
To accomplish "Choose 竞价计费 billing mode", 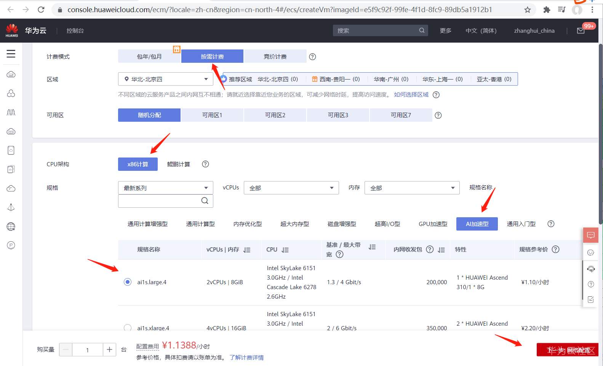I will point(275,56).
